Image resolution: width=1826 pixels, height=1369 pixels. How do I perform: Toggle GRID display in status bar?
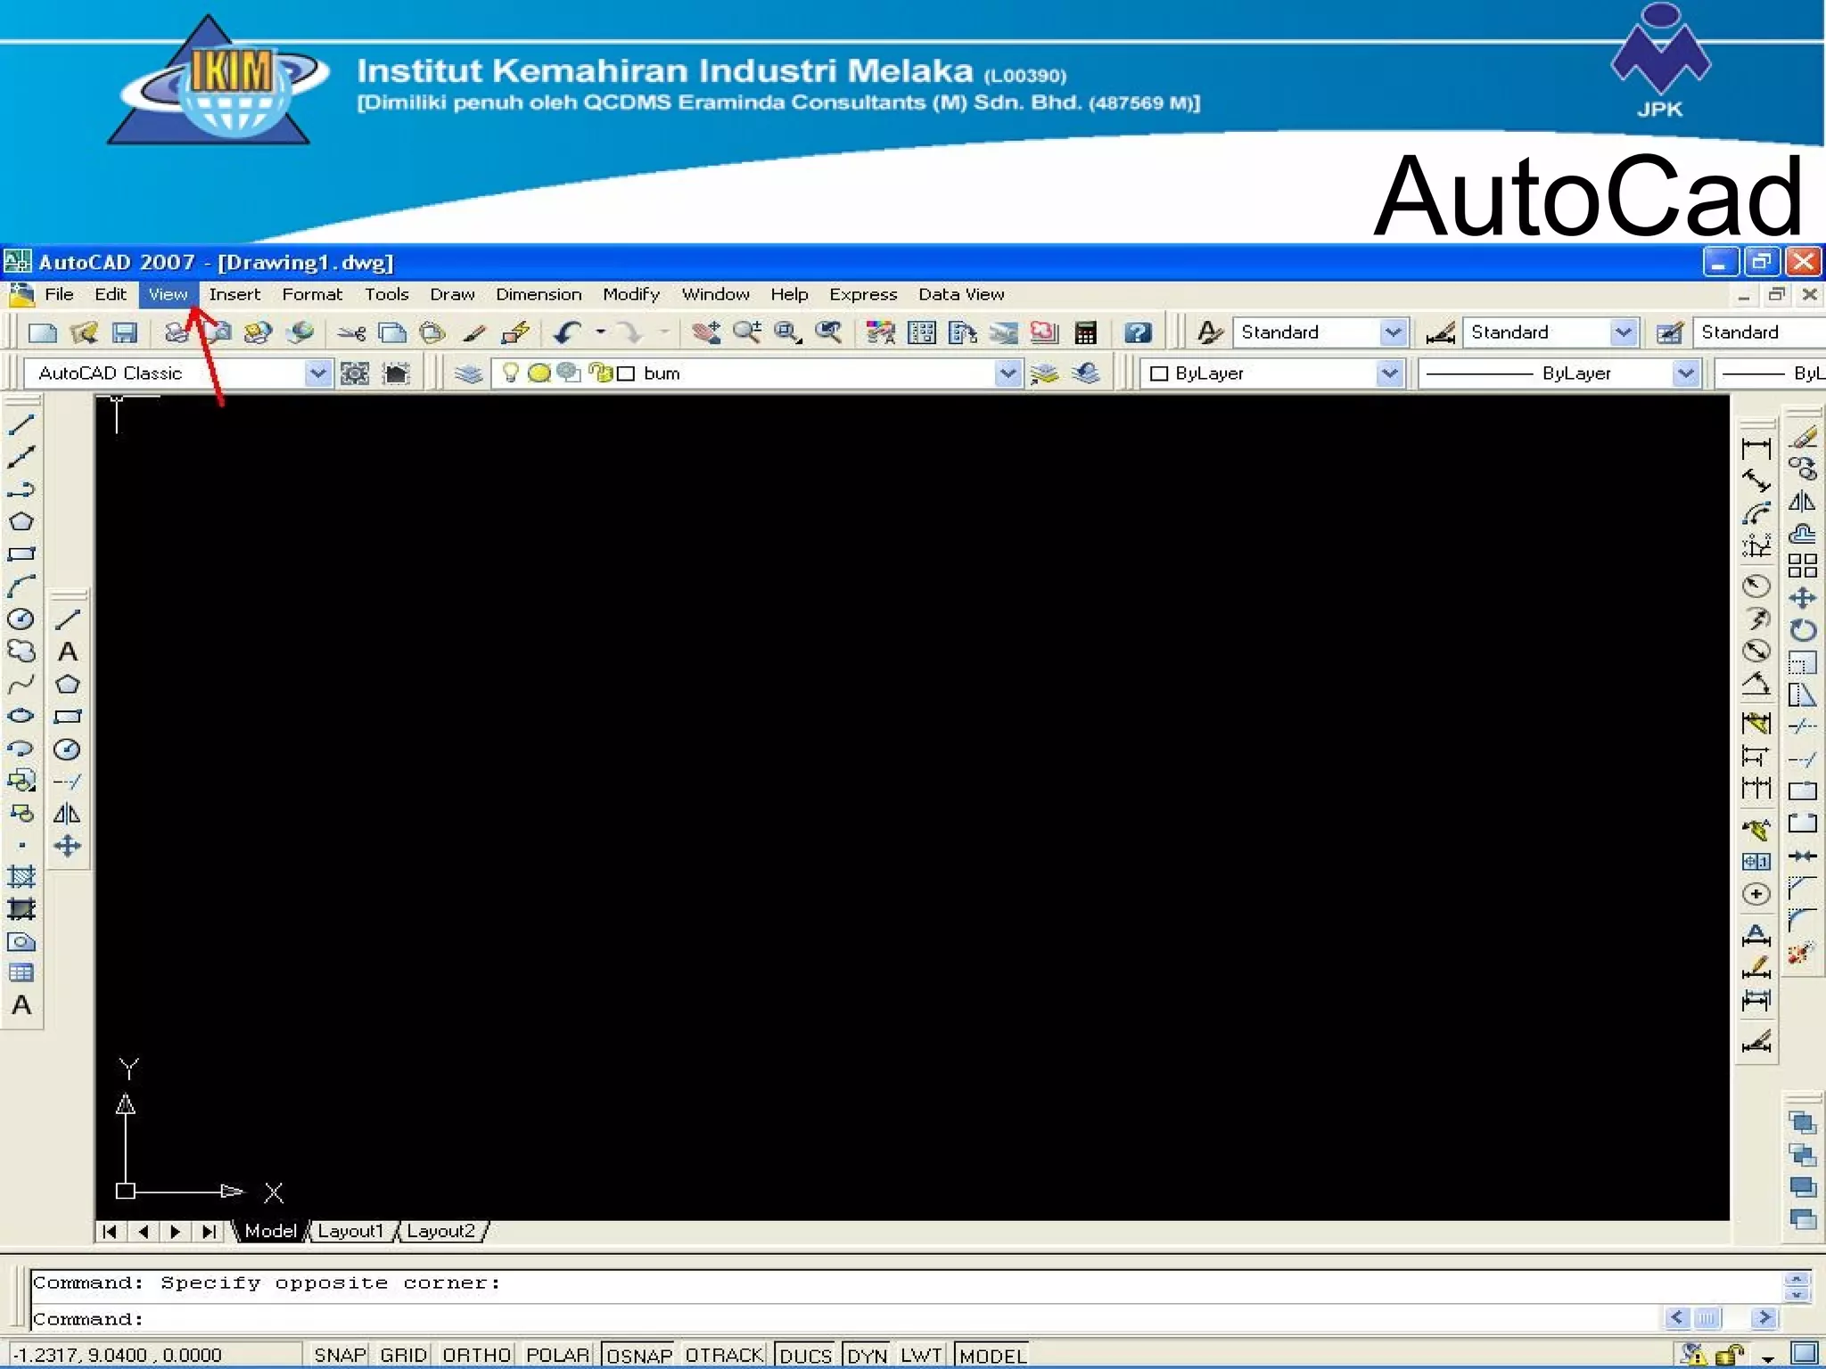403,1356
